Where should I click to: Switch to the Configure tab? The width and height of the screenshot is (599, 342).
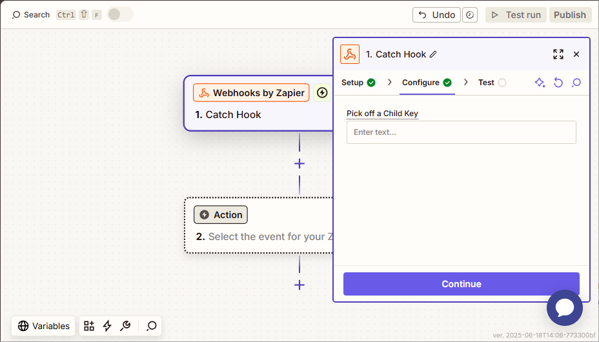427,83
